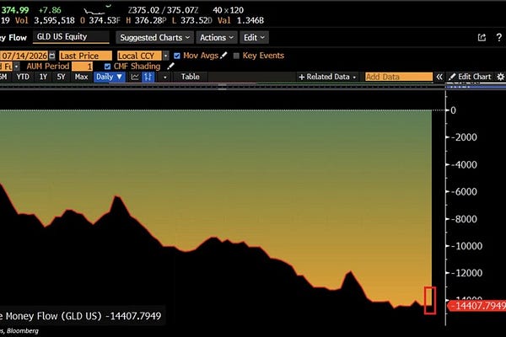
Task: Open the Daily periodicity dropdown
Action: coord(110,77)
